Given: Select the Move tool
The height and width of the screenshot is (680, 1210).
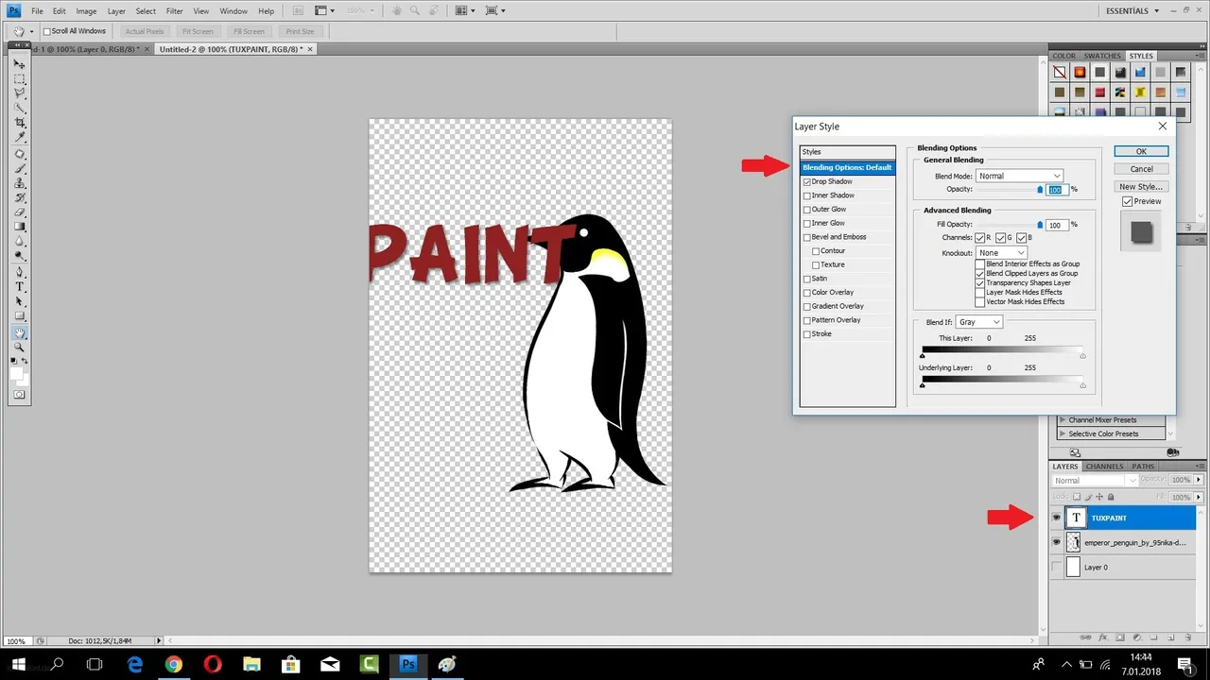Looking at the screenshot, I should (x=20, y=64).
